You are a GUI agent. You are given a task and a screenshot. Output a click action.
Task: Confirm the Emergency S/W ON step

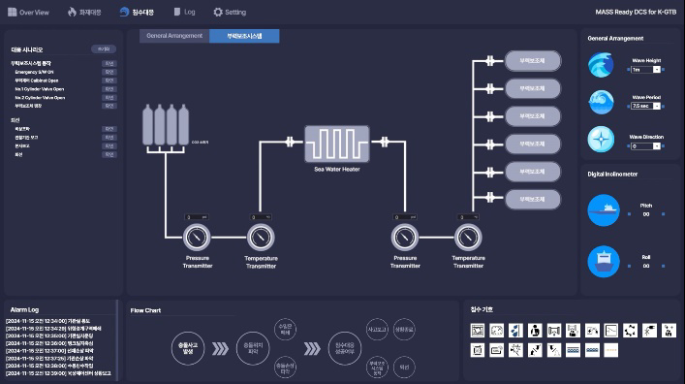109,72
